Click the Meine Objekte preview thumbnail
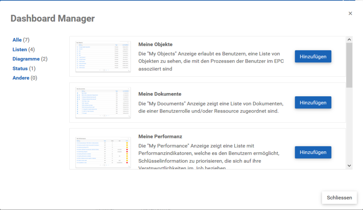Screen dimensions: 363x210 103,56
